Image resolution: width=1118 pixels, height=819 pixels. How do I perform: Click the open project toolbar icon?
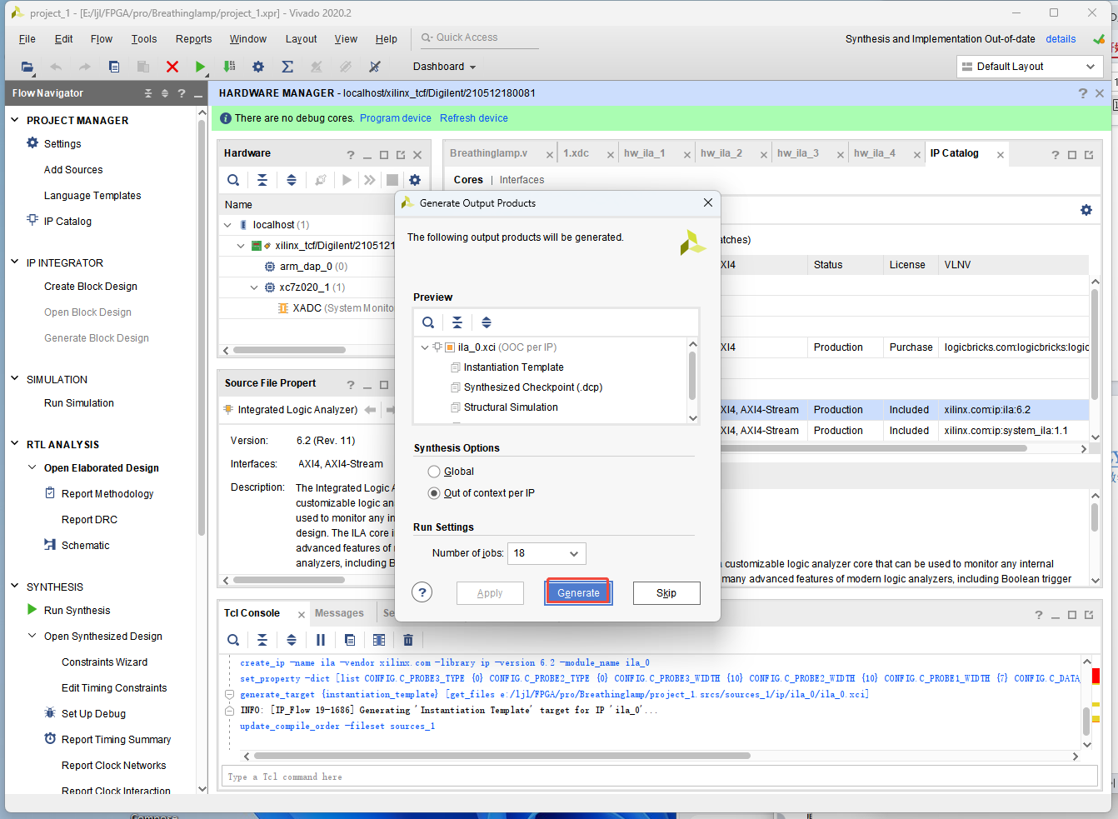click(27, 67)
